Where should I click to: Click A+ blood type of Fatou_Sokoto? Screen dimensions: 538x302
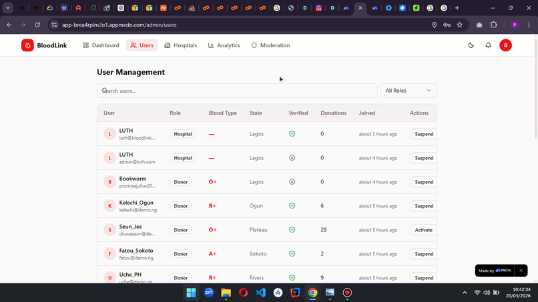coord(212,253)
